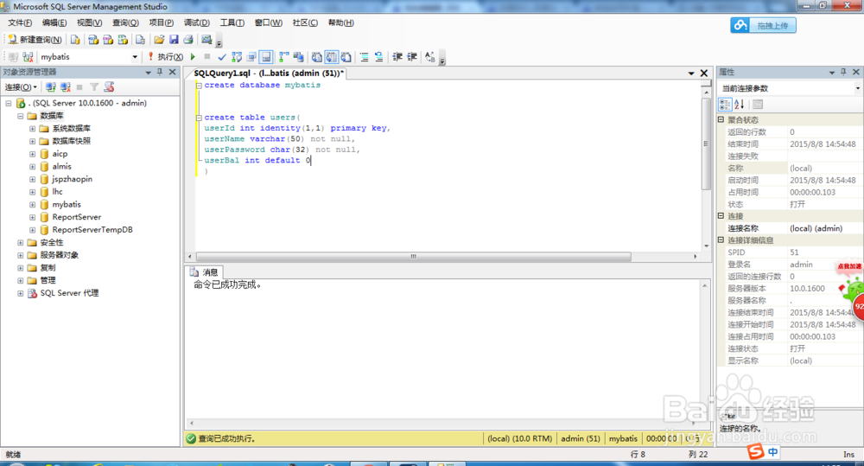
Task: Expand the 安全性 folder
Action: pos(21,243)
